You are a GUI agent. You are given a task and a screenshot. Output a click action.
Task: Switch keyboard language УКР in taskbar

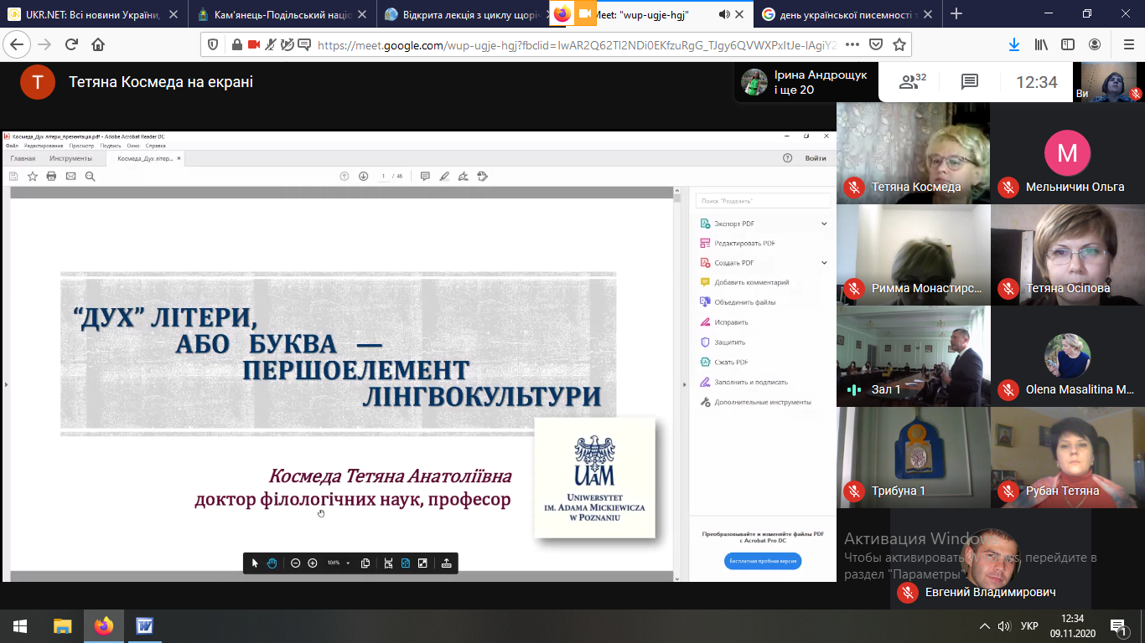pos(1029,625)
